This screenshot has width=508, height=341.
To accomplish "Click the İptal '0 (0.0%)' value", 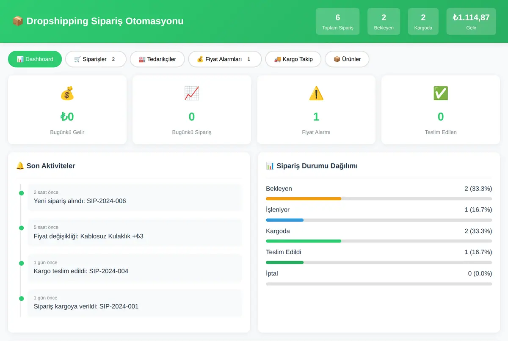I will click(480, 274).
